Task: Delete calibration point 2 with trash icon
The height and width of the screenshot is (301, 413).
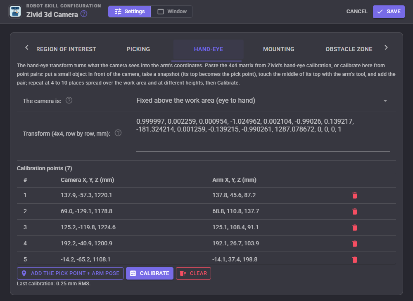Action: point(355,212)
